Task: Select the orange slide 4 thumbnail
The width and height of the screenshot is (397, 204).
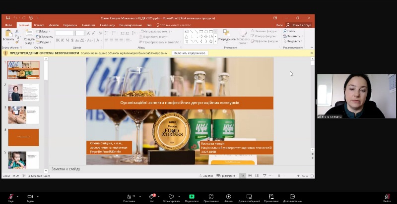Action: pos(23,137)
